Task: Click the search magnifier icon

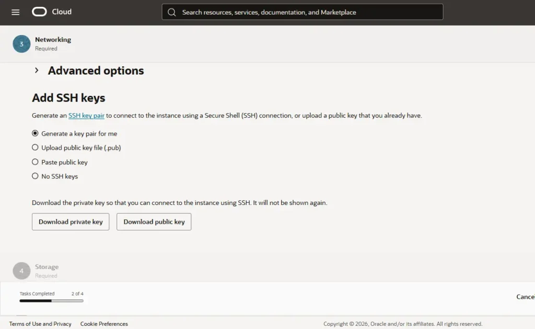Action: point(171,11)
